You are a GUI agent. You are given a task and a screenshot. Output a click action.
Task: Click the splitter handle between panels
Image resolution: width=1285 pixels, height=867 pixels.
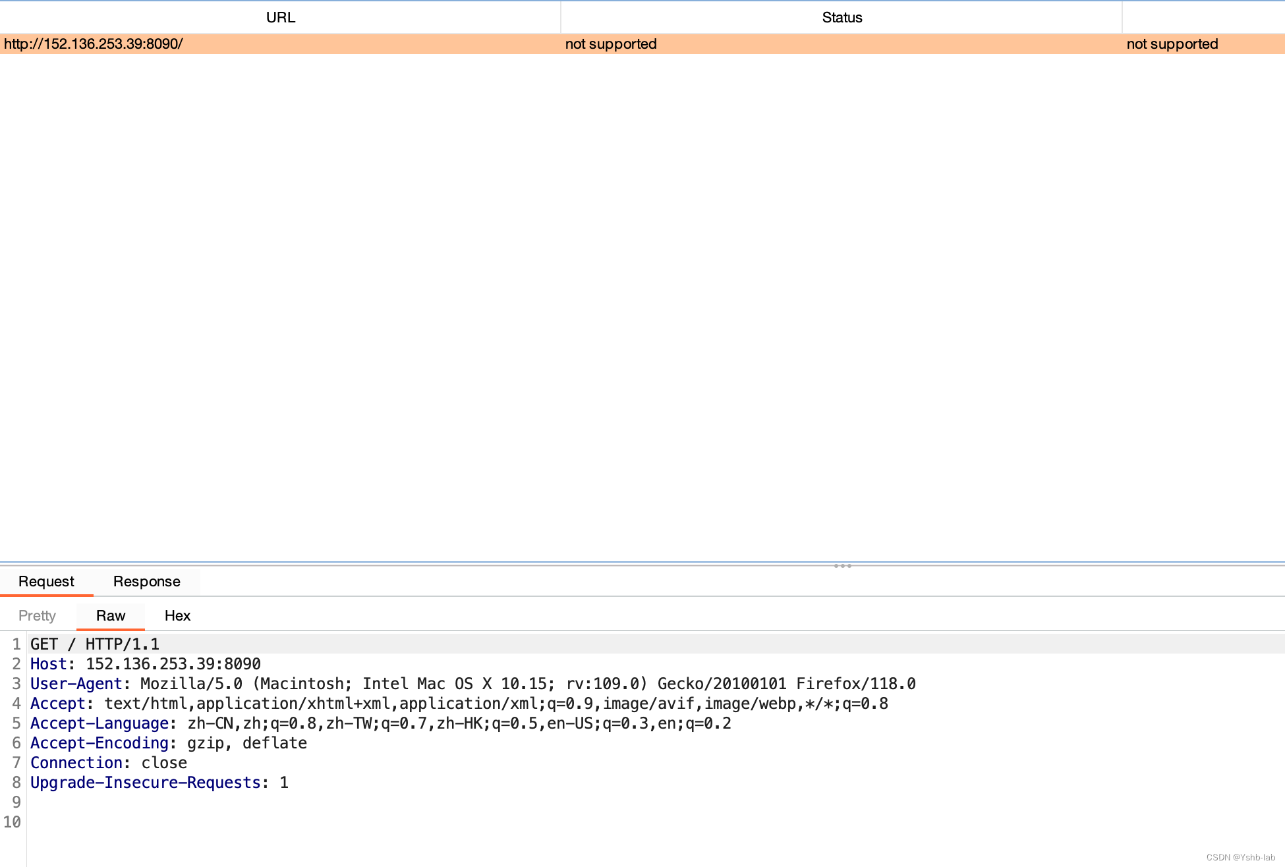pyautogui.click(x=843, y=566)
